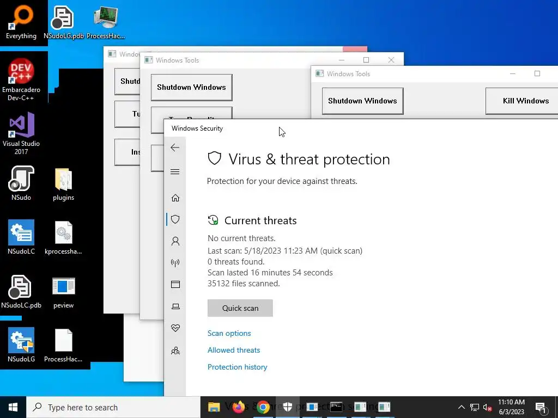Click the muted volume tray icon
This screenshot has height=418, width=558.
coord(488,407)
